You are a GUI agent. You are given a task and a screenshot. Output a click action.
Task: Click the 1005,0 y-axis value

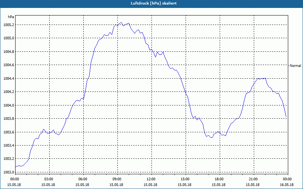(9, 38)
